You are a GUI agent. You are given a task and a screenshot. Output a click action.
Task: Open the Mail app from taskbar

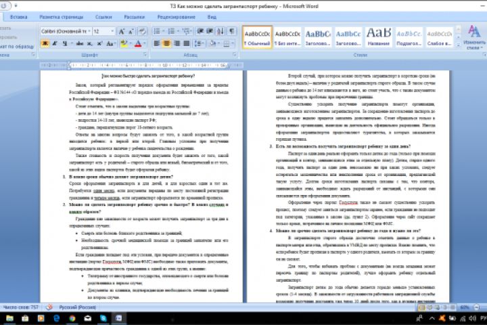tap(87, 318)
